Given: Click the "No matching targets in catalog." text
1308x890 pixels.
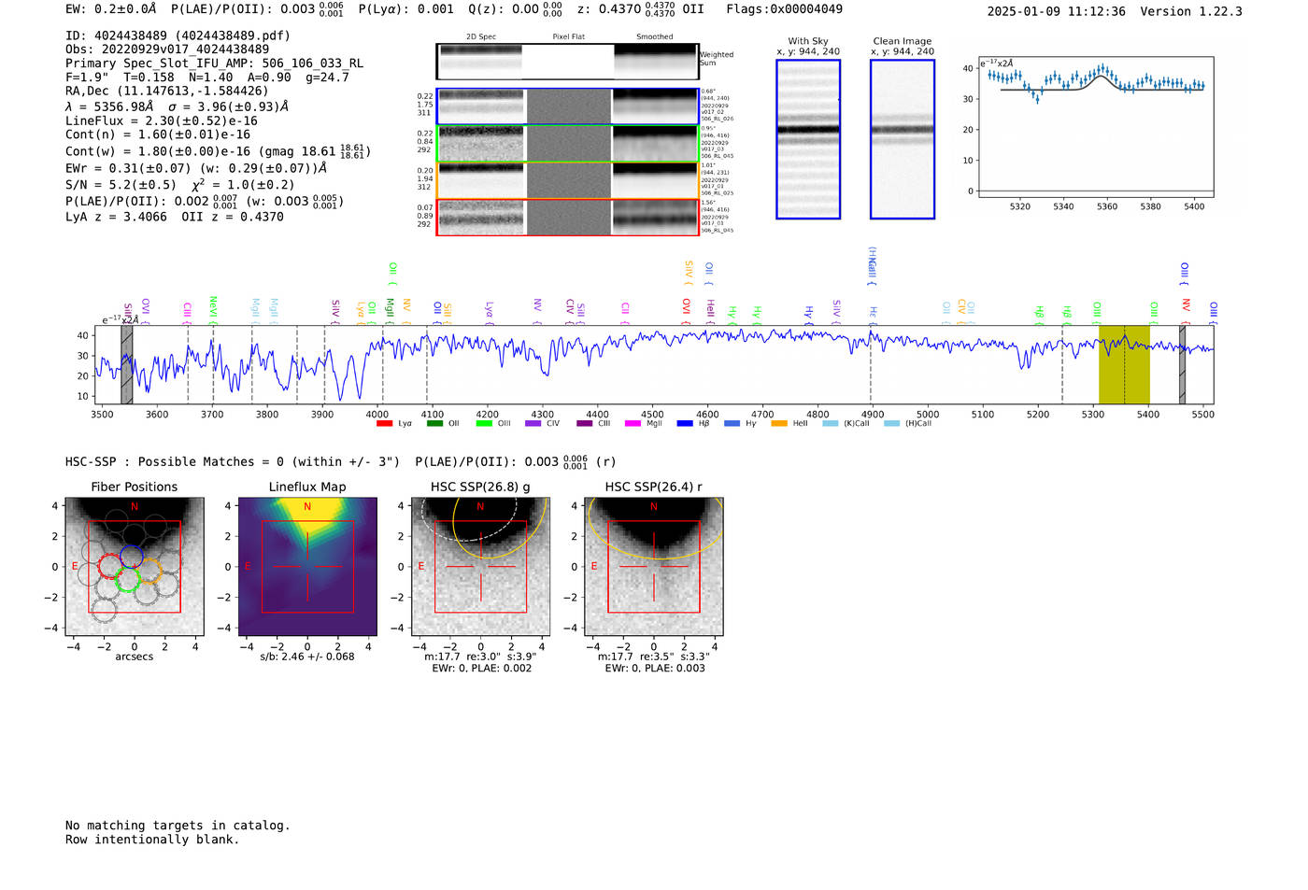Looking at the screenshot, I should pos(178,826).
